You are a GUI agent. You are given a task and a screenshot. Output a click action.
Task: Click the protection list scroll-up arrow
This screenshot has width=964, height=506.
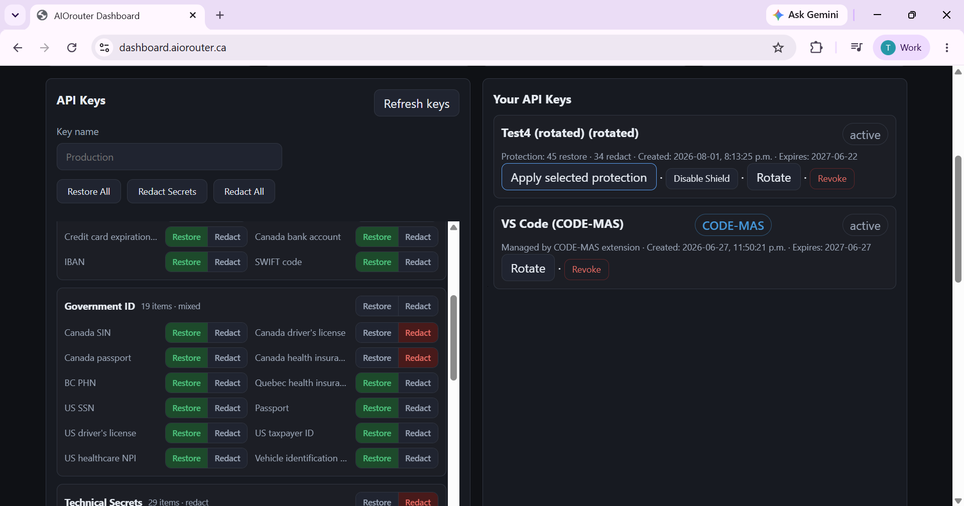tap(453, 227)
